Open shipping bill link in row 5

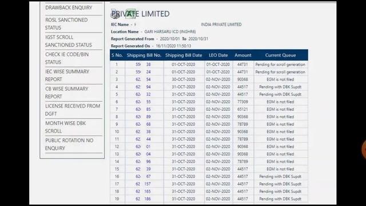coord(143,94)
